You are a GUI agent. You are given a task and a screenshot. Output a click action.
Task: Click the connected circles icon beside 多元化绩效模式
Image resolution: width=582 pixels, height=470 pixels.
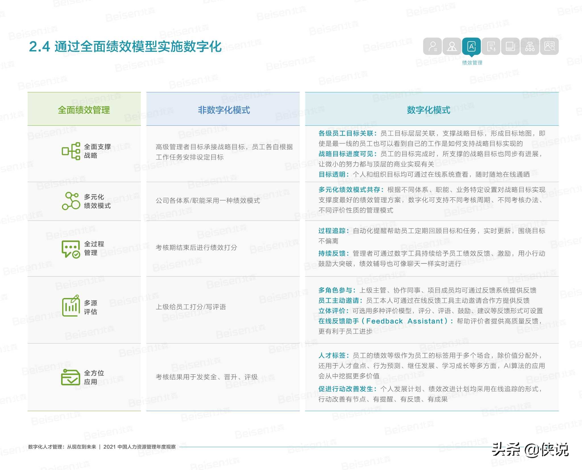coord(71,201)
